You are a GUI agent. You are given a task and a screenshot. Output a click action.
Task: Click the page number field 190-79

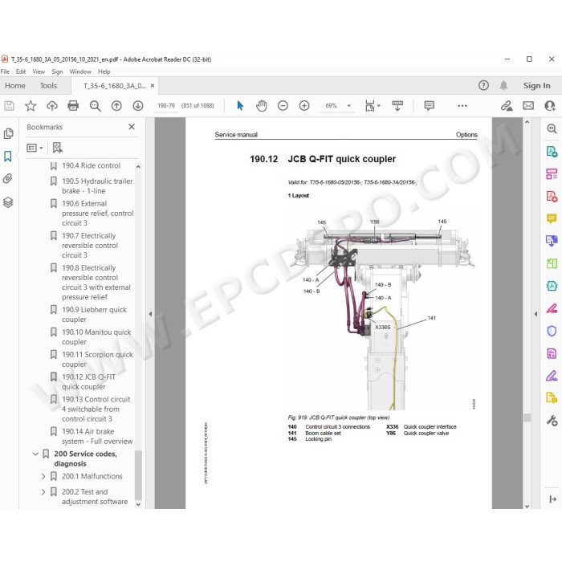click(x=166, y=106)
